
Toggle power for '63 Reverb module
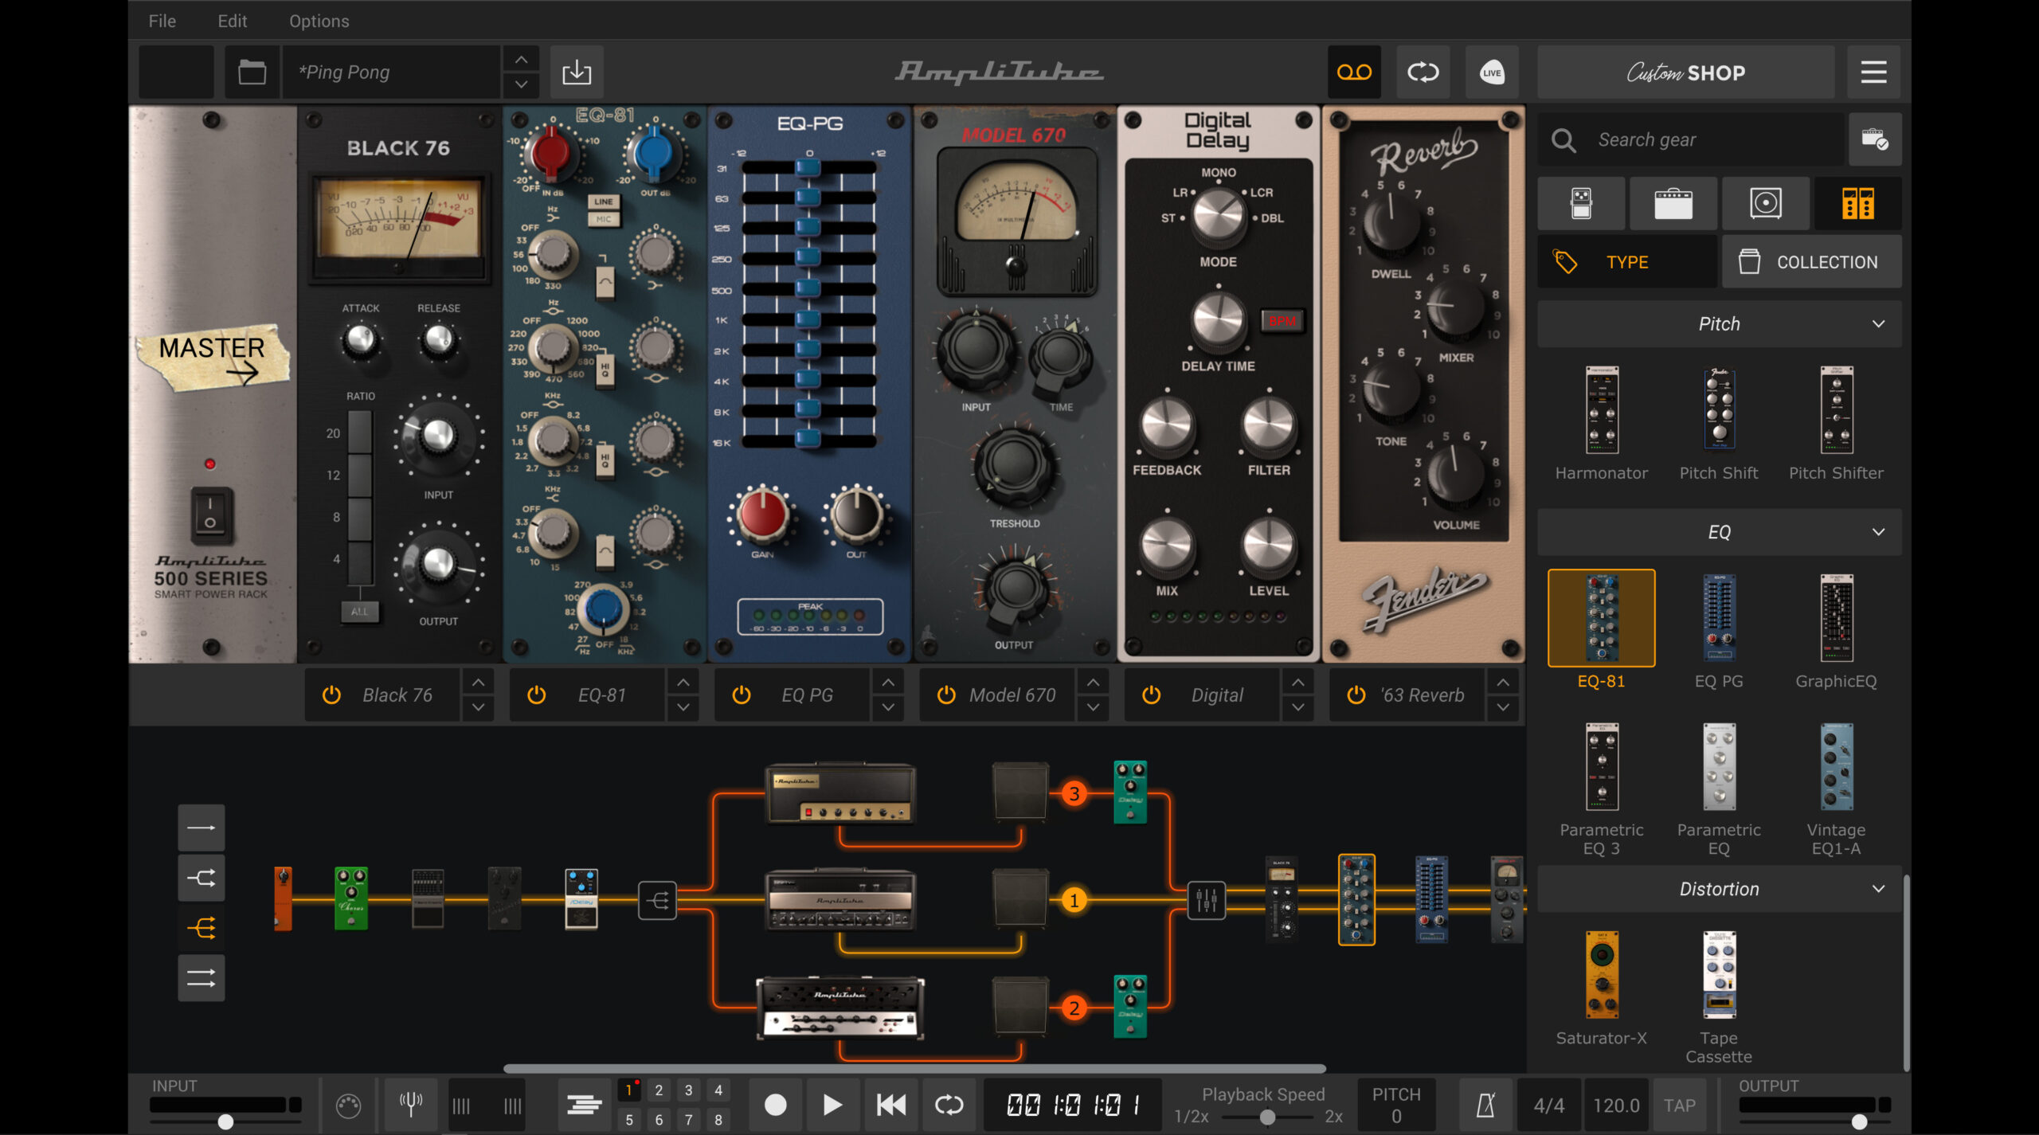tap(1356, 695)
